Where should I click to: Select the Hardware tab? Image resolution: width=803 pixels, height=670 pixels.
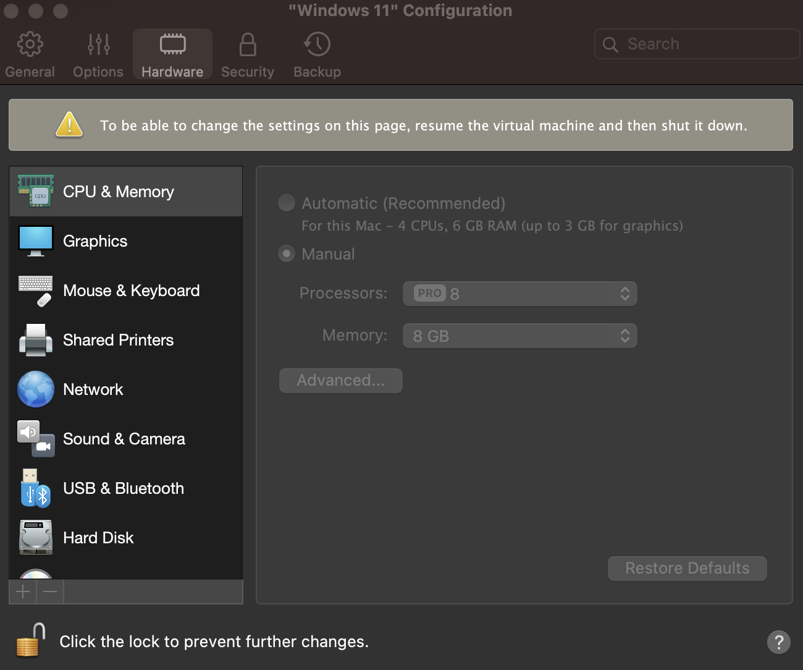(172, 55)
